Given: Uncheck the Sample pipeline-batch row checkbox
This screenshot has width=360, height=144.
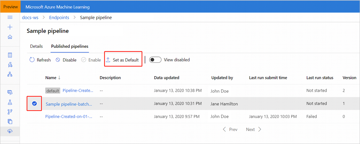Looking at the screenshot, I should pos(34,103).
